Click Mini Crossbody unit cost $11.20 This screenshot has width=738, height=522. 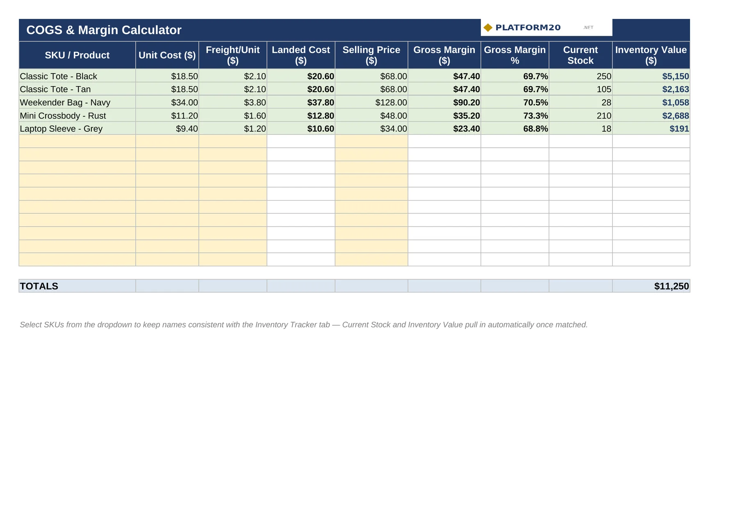pos(167,115)
